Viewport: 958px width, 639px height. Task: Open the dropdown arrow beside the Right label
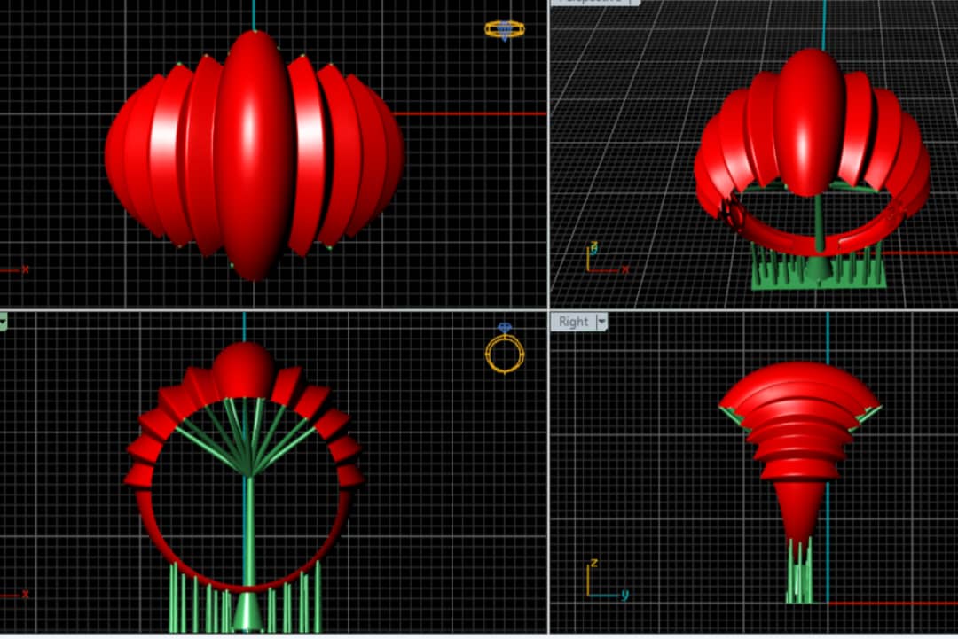[601, 322]
